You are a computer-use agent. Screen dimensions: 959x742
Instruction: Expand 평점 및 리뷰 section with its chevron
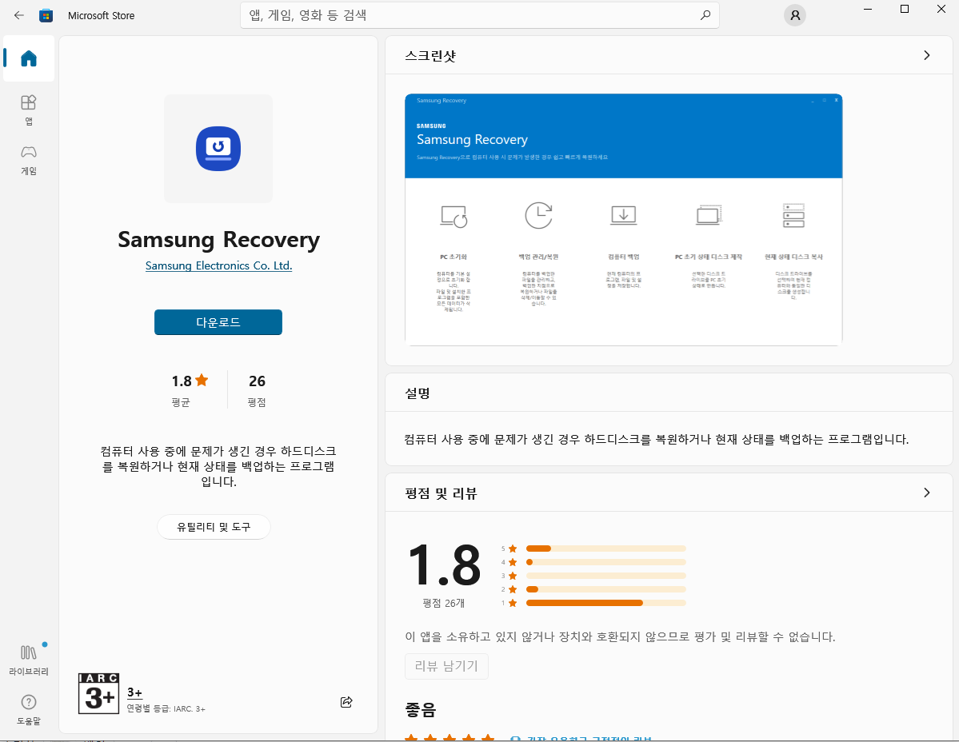point(926,493)
